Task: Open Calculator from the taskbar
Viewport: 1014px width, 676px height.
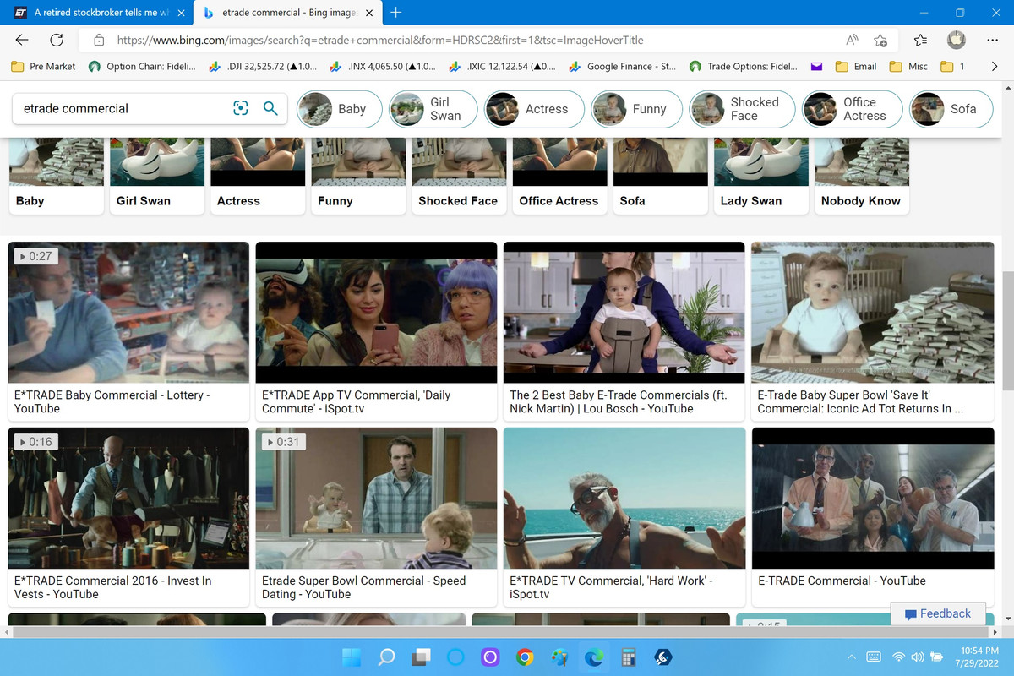Action: [629, 657]
